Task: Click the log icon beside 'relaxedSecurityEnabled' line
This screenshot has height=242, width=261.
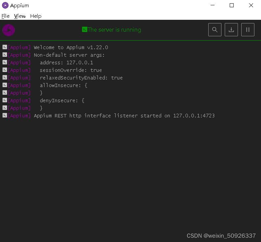Action: (5, 77)
